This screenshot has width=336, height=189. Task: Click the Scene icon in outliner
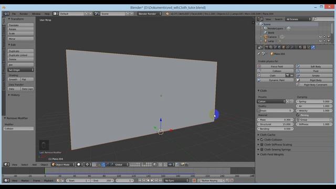(261, 24)
